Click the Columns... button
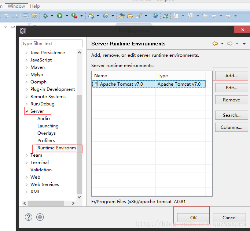 pyautogui.click(x=232, y=127)
